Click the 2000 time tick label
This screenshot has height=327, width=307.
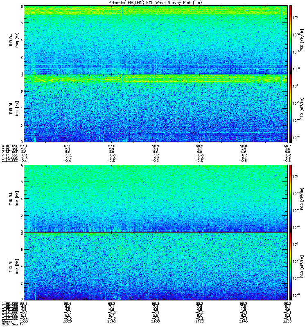(24, 321)
